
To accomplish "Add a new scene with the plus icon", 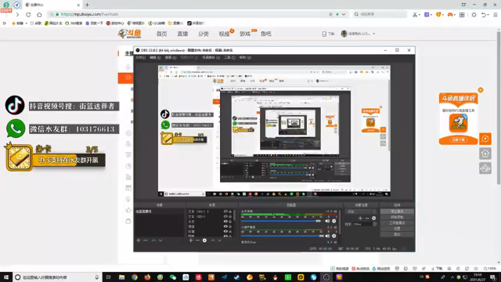I will [x=139, y=240].
